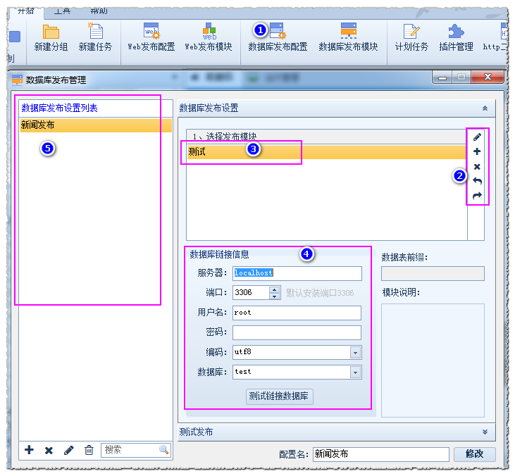This screenshot has height=476, width=515.
Task: Open 数据库发布模块 from the ribbon
Action: click(x=348, y=37)
